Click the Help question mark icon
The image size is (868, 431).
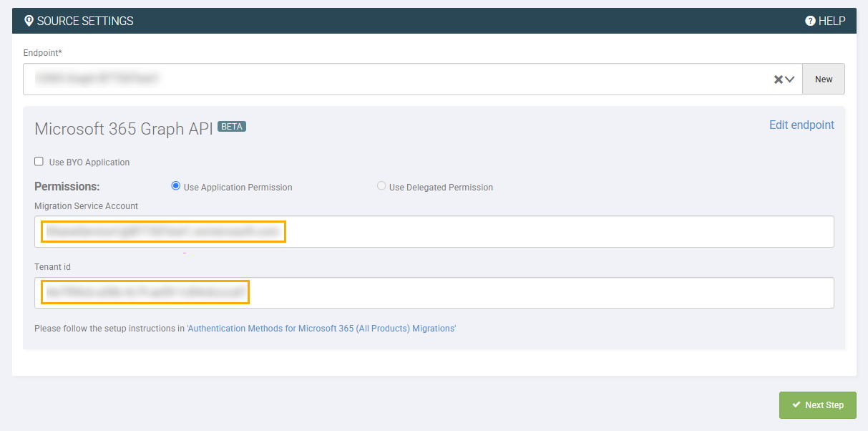tap(810, 21)
